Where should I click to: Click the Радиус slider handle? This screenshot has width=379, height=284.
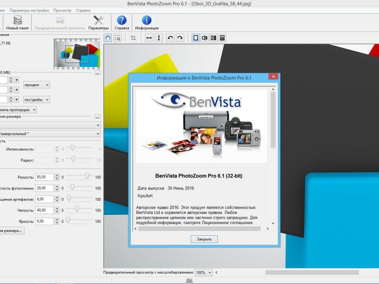coord(73,159)
